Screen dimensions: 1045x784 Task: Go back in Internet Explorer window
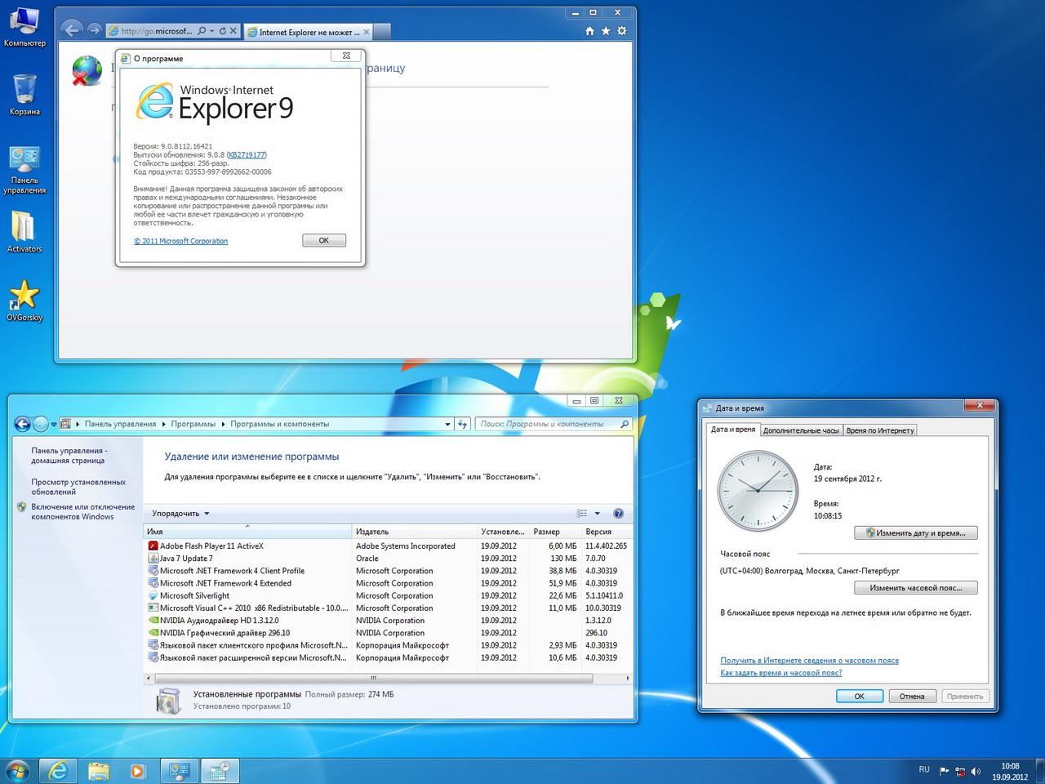[x=72, y=30]
